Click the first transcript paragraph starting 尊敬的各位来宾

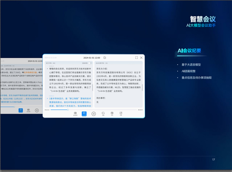[70, 78]
